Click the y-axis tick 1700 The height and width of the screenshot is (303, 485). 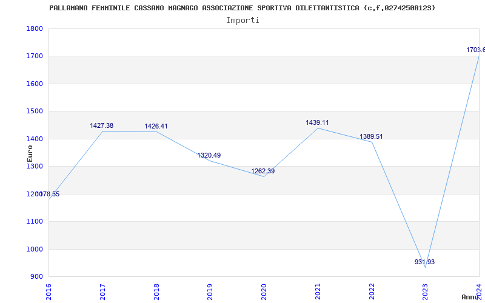tap(35, 56)
